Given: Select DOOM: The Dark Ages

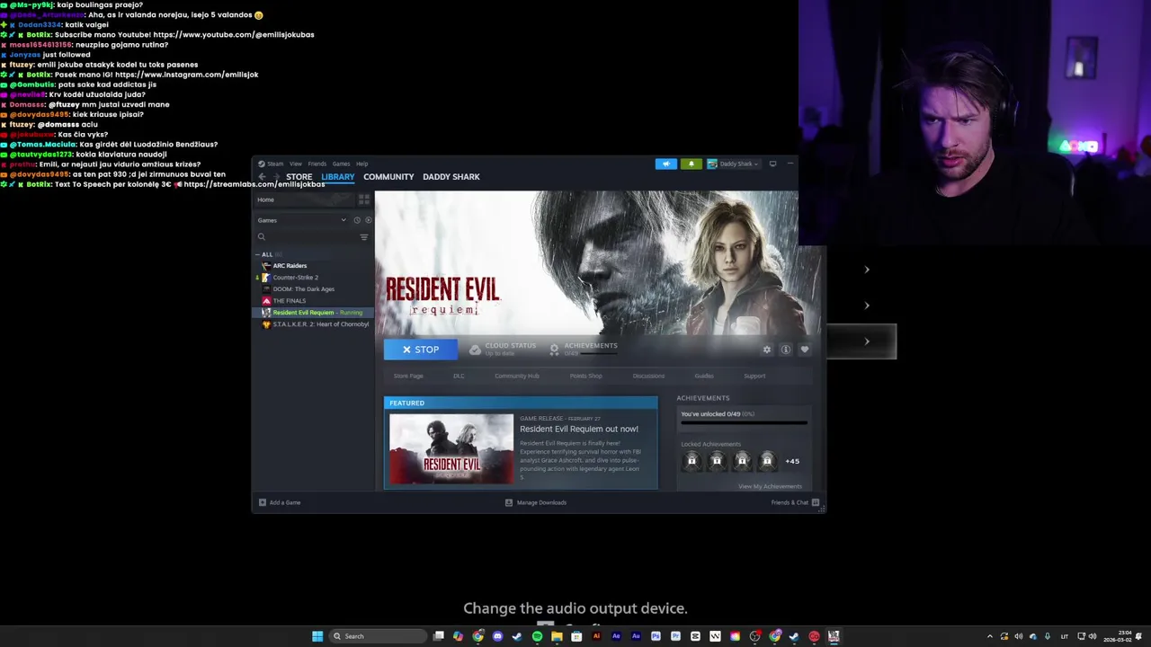Looking at the screenshot, I should coord(303,289).
